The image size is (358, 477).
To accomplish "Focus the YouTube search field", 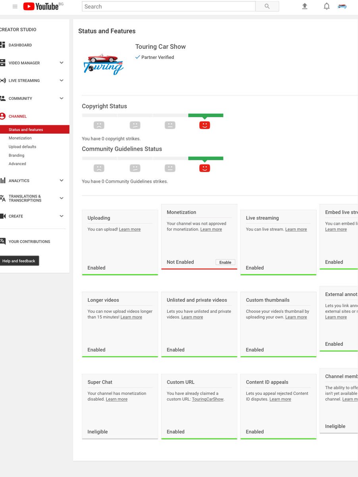I will coord(169,6).
